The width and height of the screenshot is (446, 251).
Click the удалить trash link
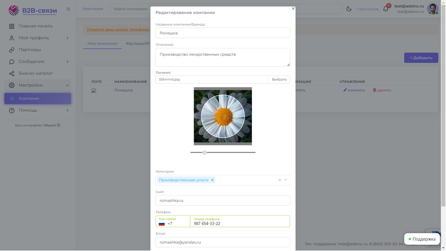(x=382, y=90)
